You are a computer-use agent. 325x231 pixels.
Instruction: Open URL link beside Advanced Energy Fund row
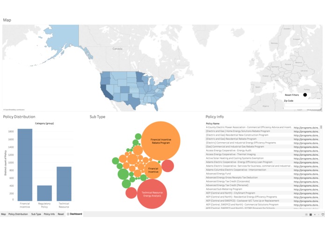point(306,174)
